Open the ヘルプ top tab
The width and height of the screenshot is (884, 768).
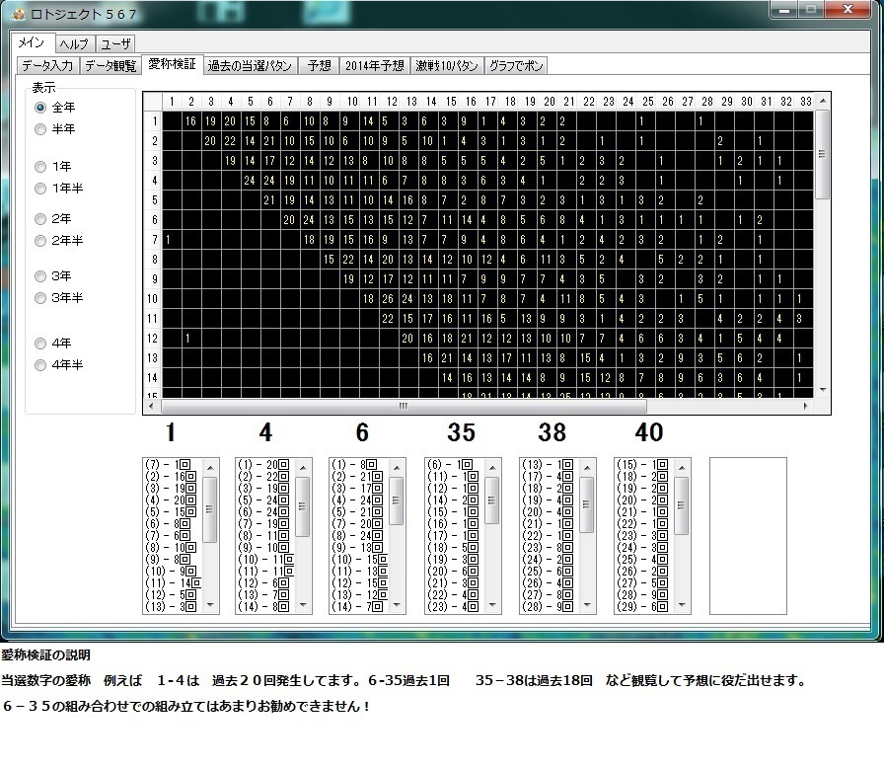click(74, 44)
